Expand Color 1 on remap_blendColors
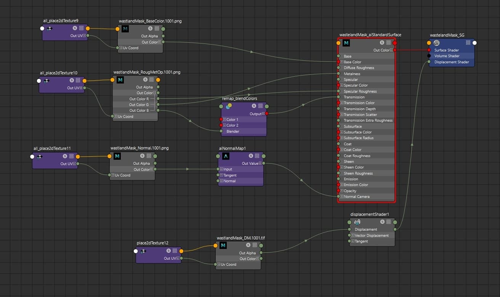The width and height of the screenshot is (500, 297). click(224, 120)
